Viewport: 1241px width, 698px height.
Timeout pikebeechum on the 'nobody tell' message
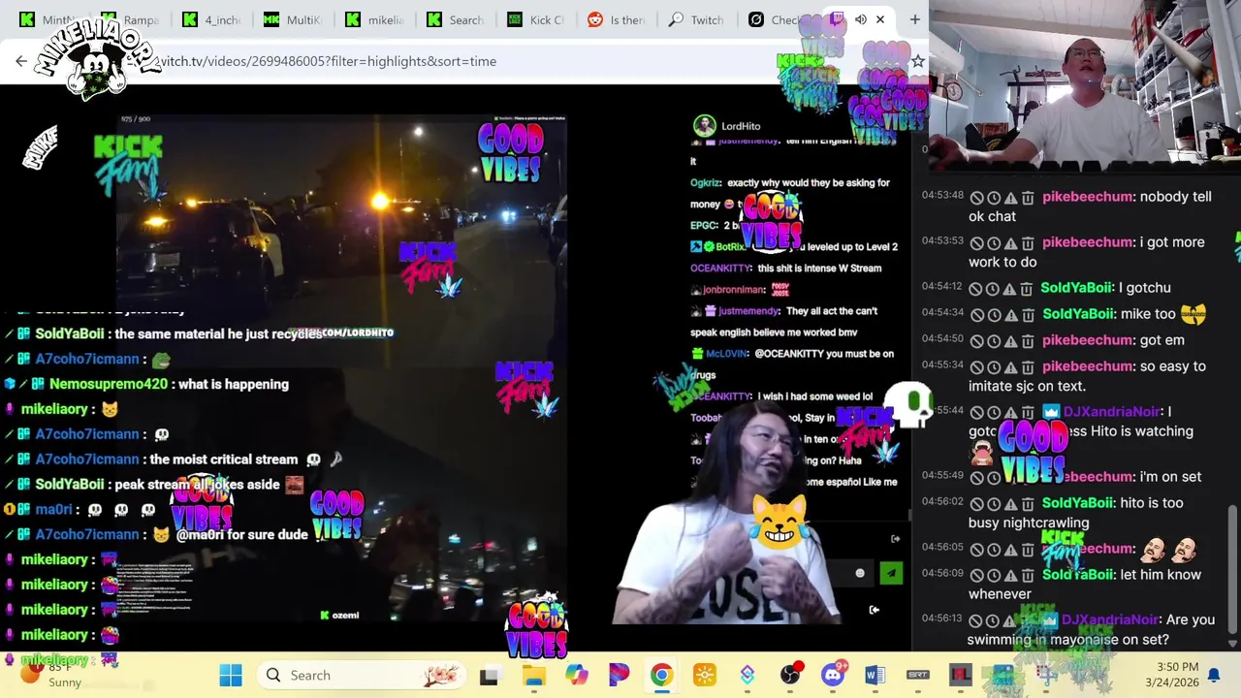pos(994,197)
